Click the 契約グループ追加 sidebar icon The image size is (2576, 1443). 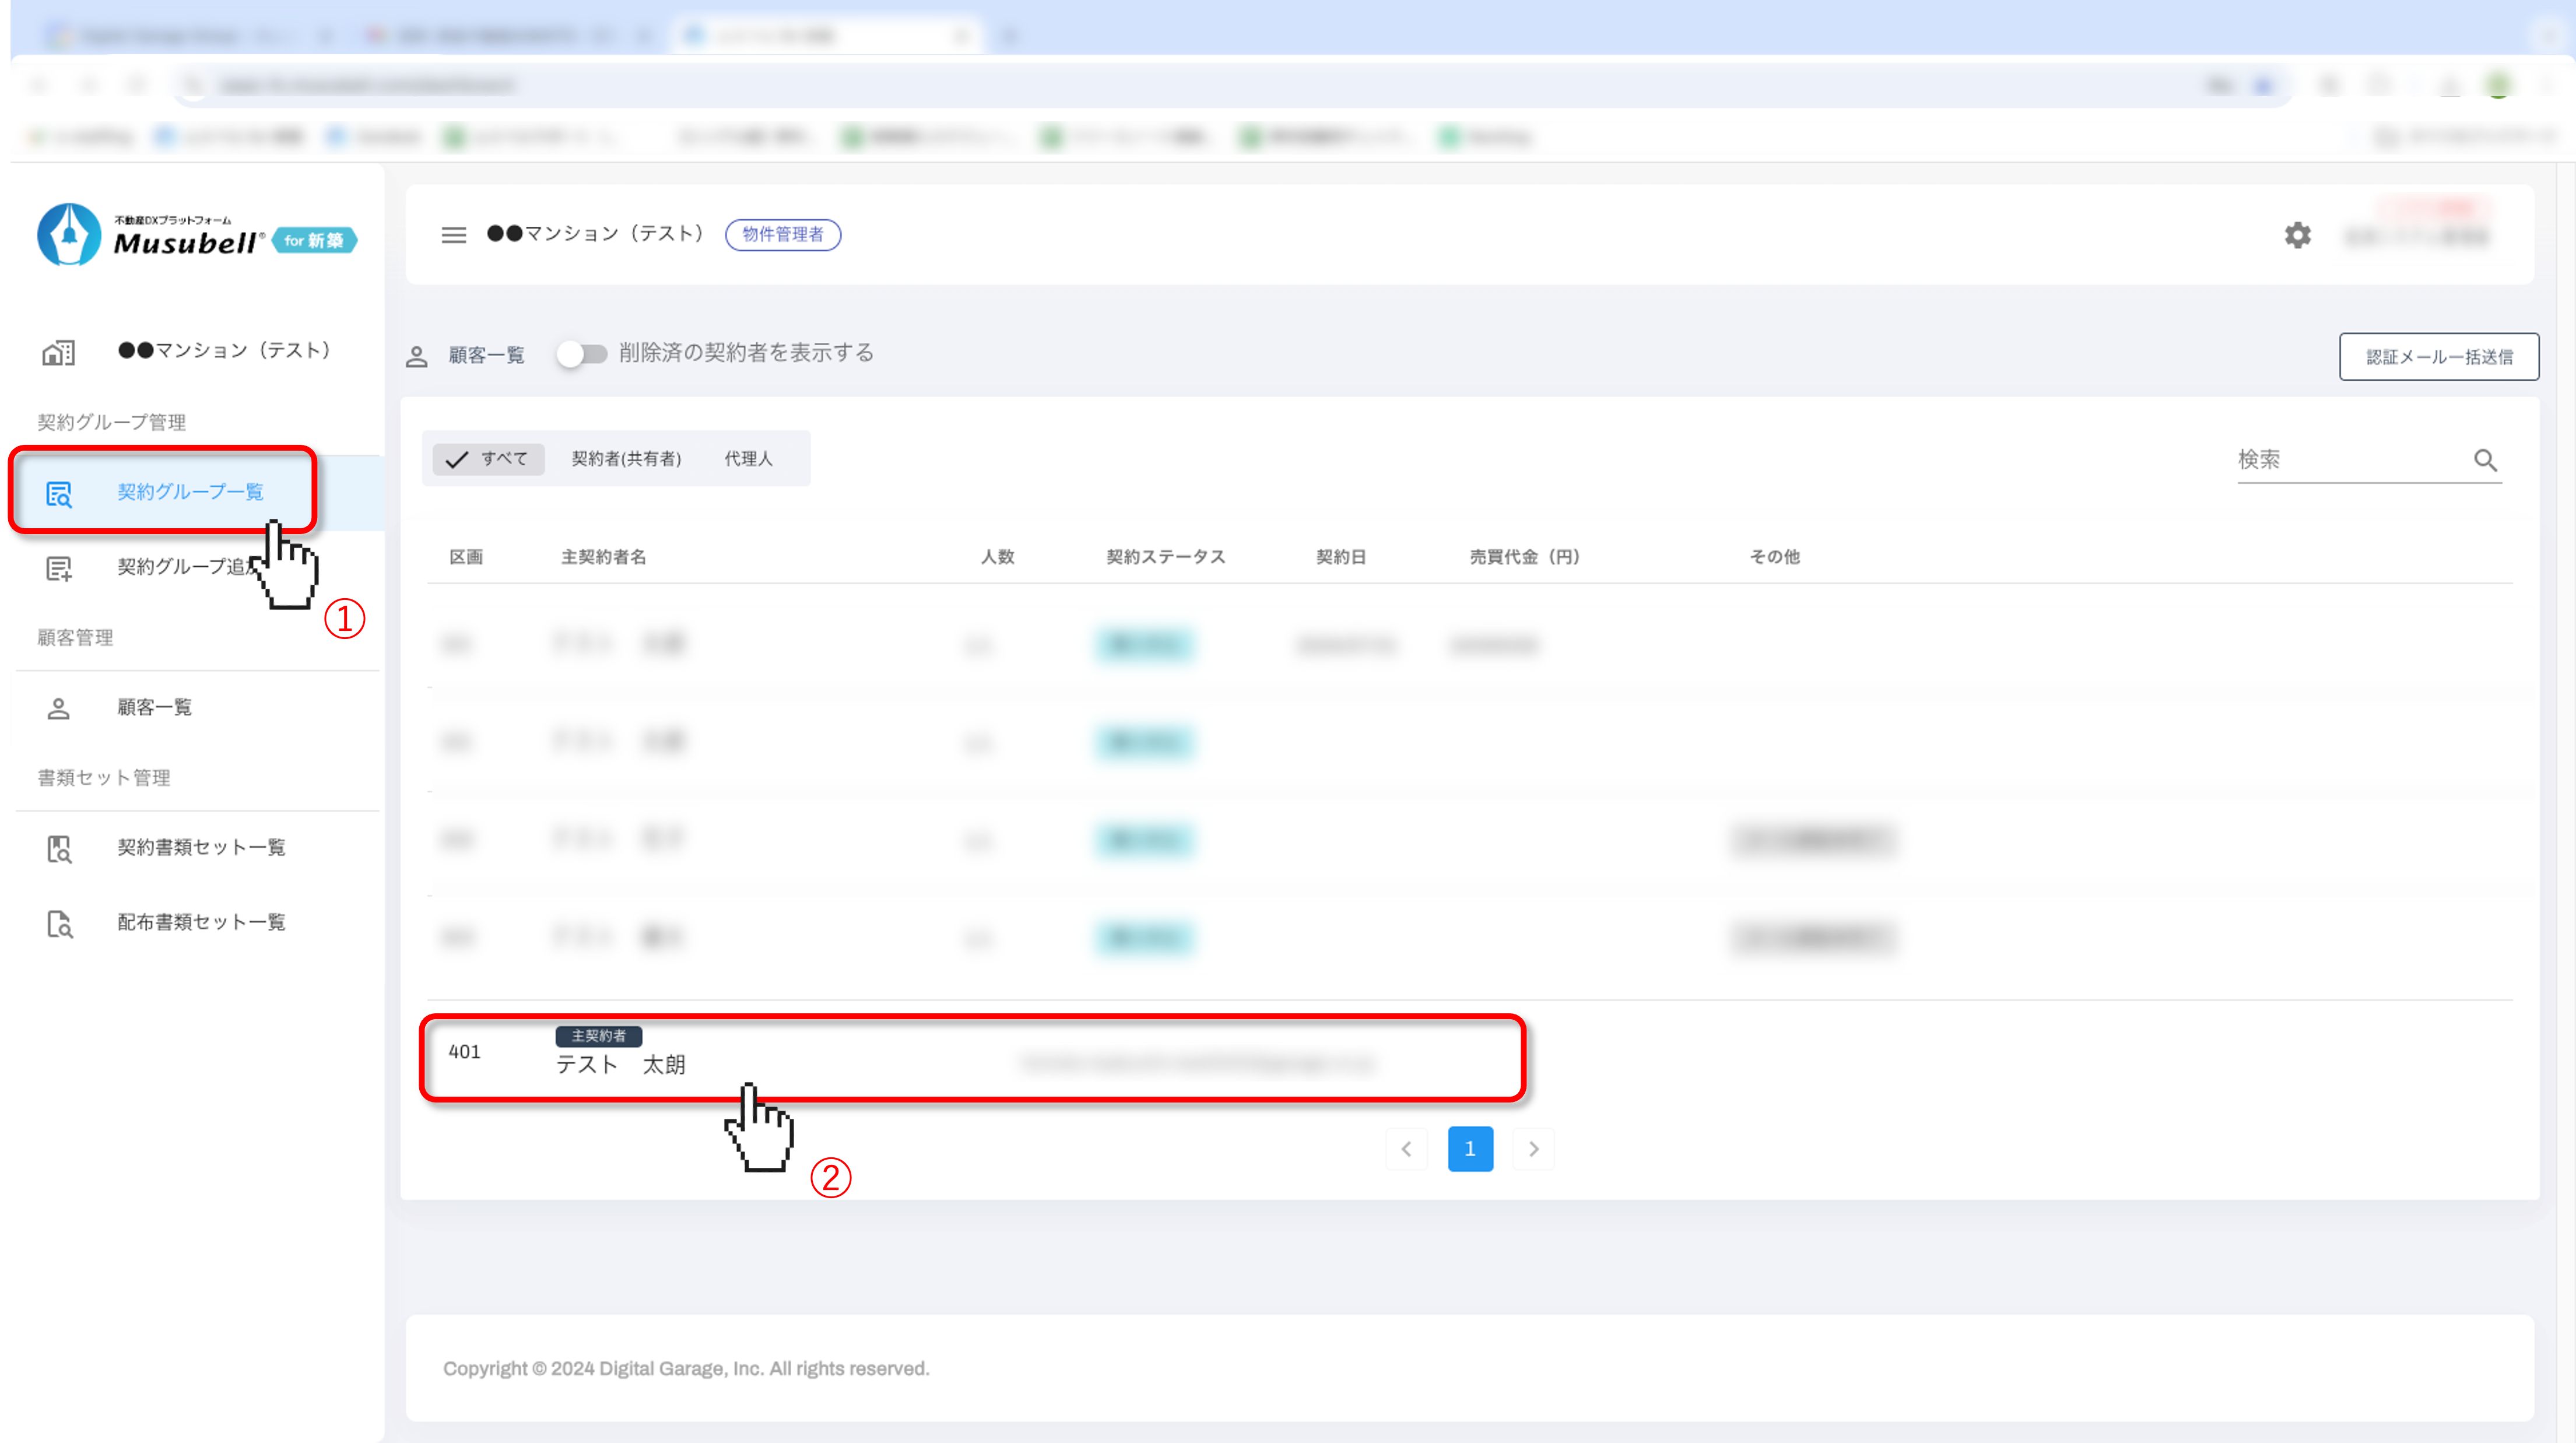point(59,568)
